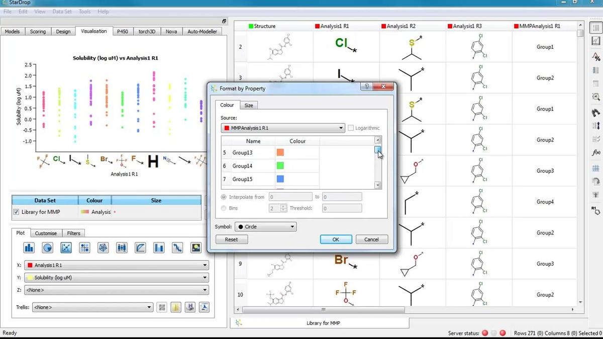Click the R1 R-group analysis sidebar icon

[x=596, y=210]
